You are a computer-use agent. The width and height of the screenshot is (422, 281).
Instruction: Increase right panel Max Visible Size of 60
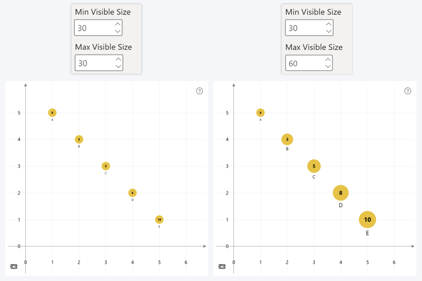tap(328, 59)
